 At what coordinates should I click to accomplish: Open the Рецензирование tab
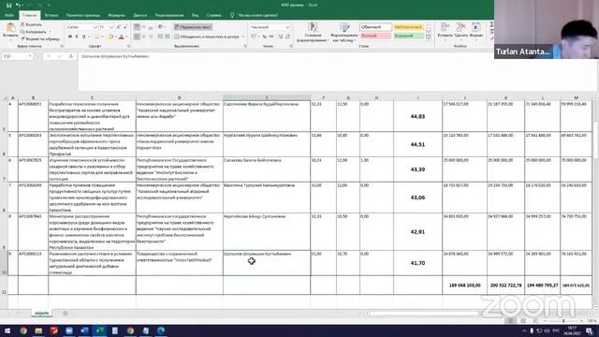pyautogui.click(x=169, y=15)
